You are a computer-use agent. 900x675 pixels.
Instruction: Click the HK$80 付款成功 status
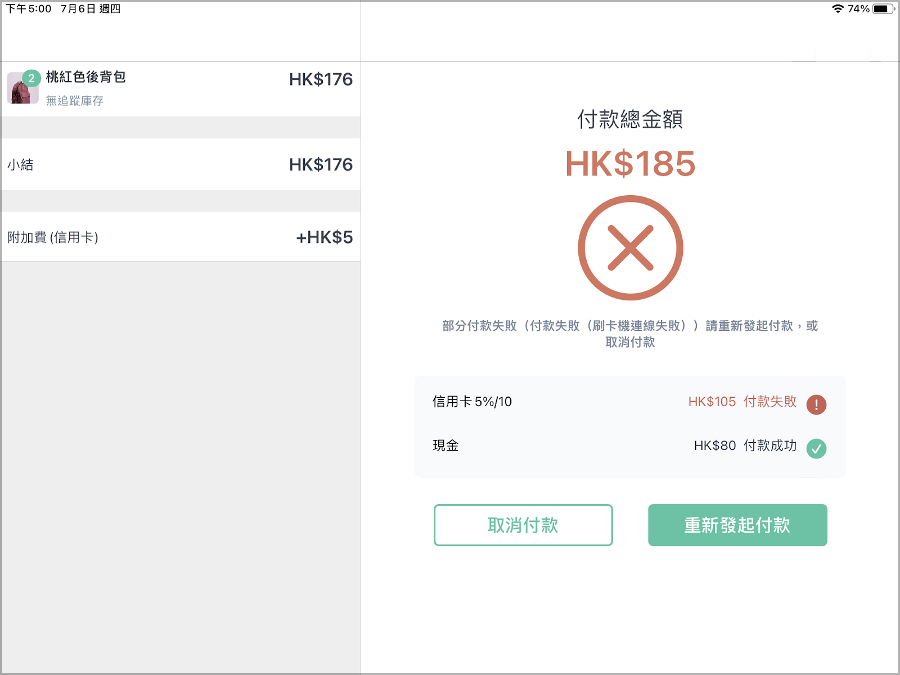(x=745, y=445)
